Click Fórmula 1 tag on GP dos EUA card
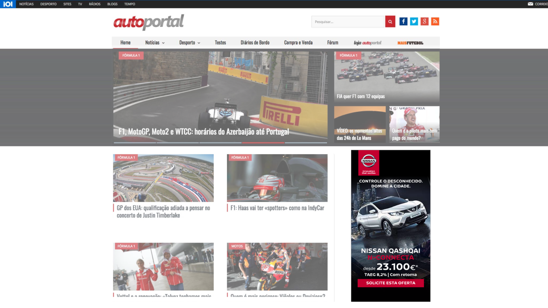 pyautogui.click(x=126, y=157)
